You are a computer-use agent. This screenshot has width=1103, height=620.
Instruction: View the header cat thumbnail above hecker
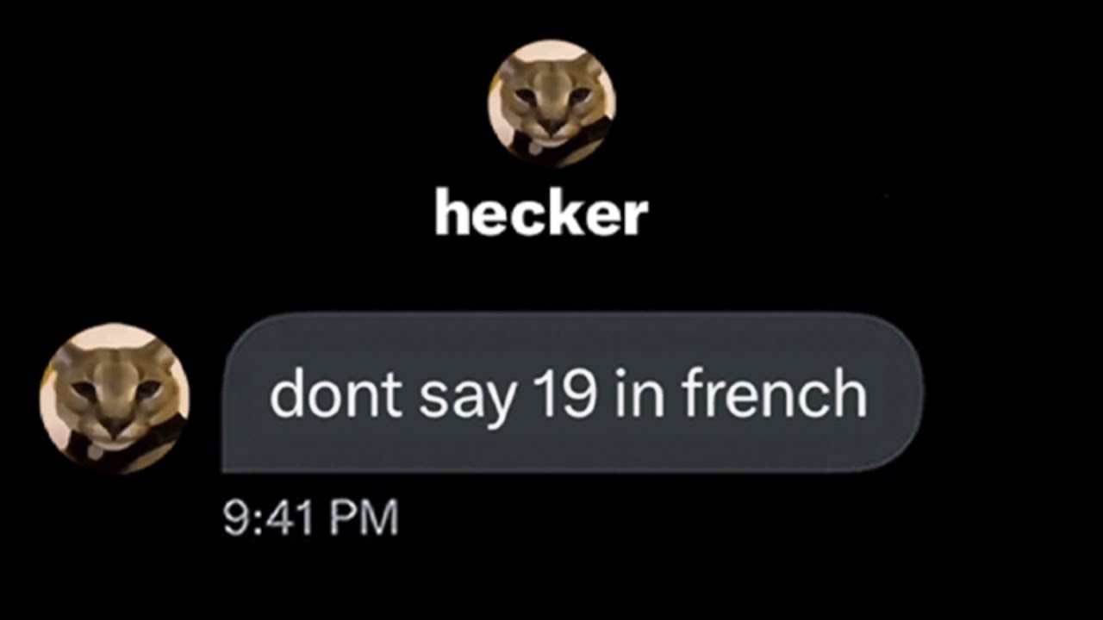click(x=551, y=102)
